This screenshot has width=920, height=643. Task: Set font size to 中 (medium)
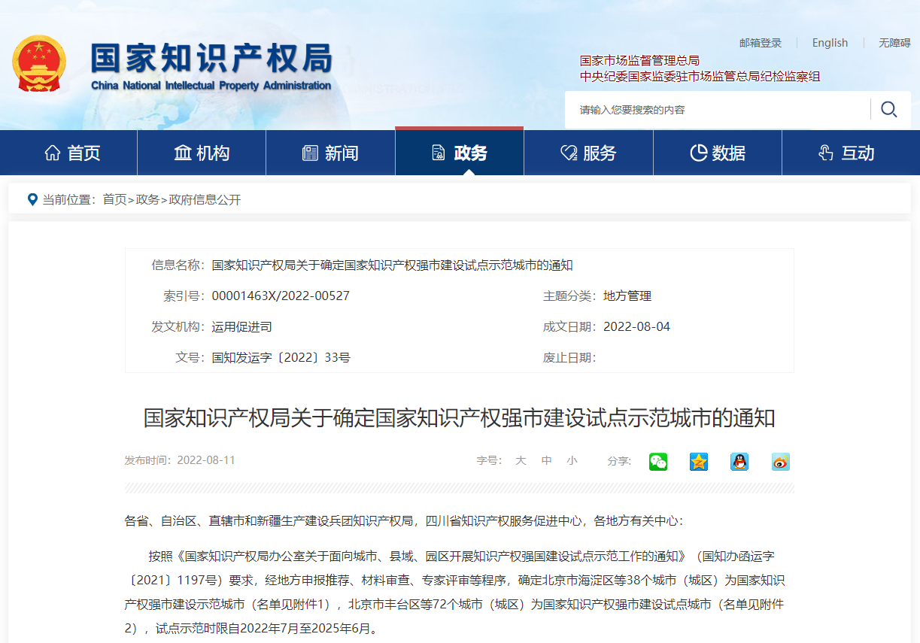547,460
